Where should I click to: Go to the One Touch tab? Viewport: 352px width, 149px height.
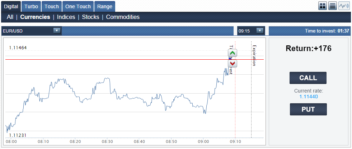click(x=78, y=6)
